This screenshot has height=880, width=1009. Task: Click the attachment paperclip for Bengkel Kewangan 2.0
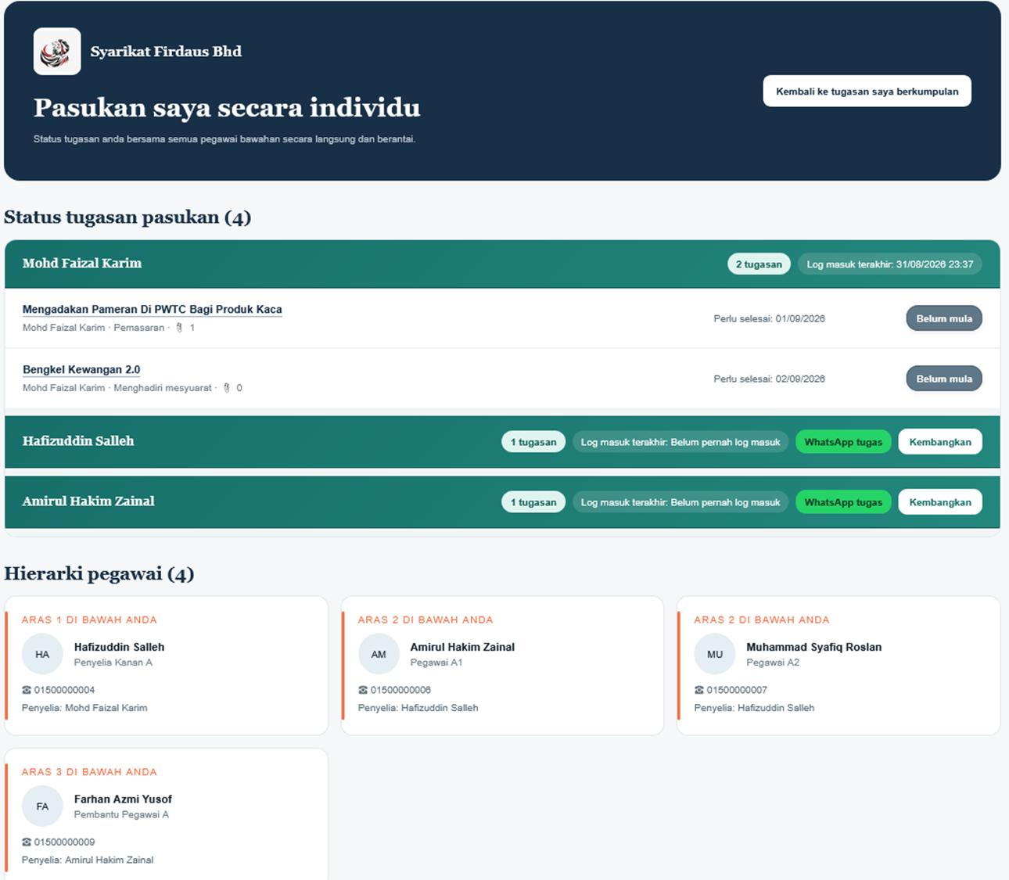coord(226,388)
